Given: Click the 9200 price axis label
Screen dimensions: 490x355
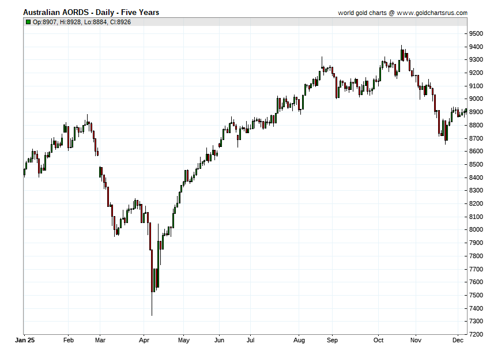Looking at the screenshot, I should (476, 73).
